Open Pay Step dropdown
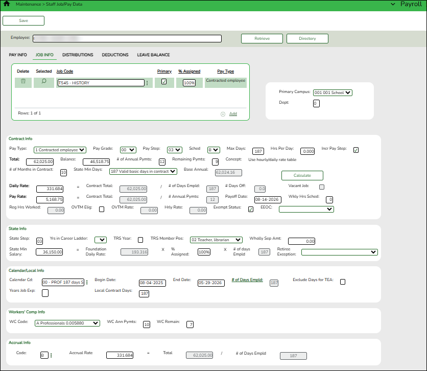 pos(175,150)
